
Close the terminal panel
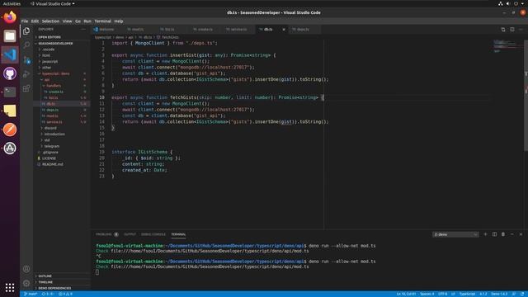point(521,234)
